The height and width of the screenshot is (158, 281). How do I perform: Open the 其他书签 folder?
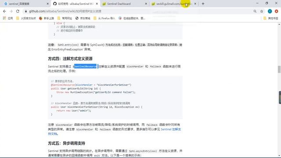tap(271, 18)
